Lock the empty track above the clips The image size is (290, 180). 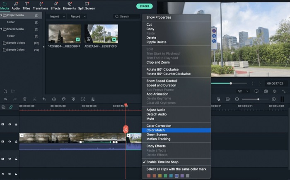[16, 124]
